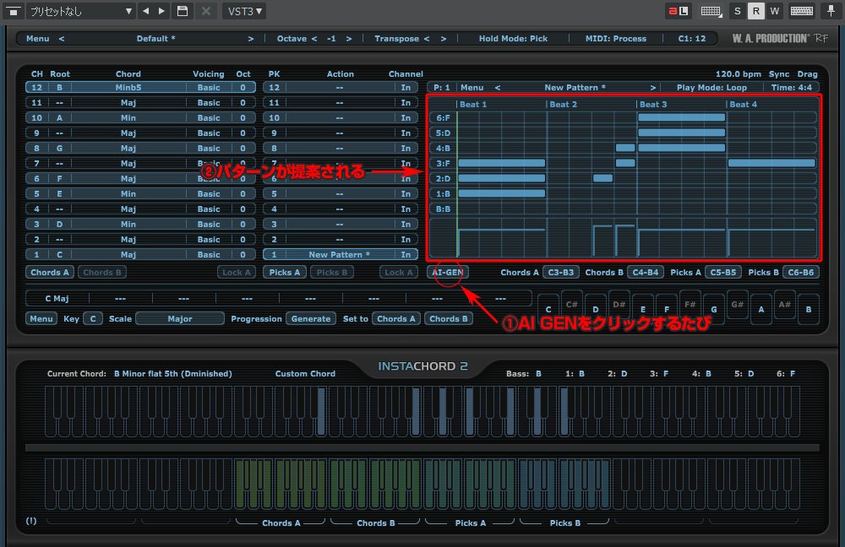Pin the plugin window with the pin icon
Viewport: 845px width, 547px height.
pos(831,11)
